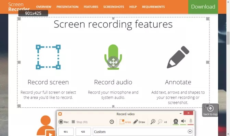The image size is (230, 136).
Task: Click the move-selection crosshair handle
Action: tap(113, 62)
